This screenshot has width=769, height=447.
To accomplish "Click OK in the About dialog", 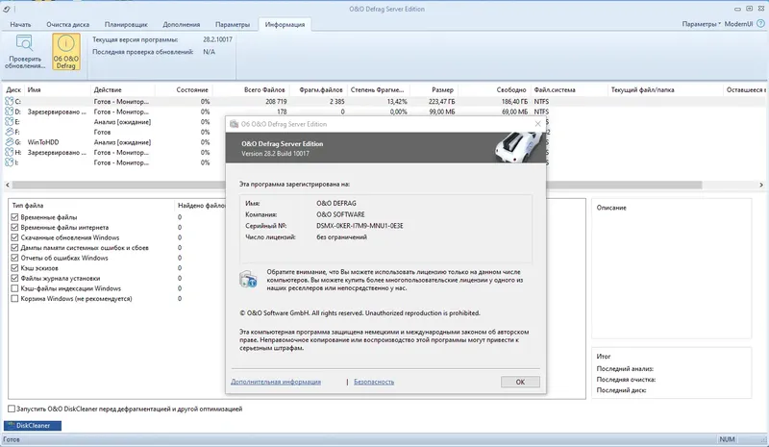I will pyautogui.click(x=520, y=382).
